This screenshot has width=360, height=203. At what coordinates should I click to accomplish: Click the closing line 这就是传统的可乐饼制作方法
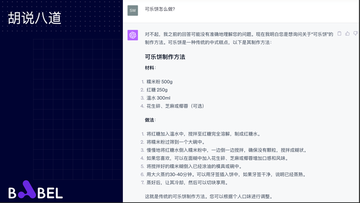tap(209, 197)
